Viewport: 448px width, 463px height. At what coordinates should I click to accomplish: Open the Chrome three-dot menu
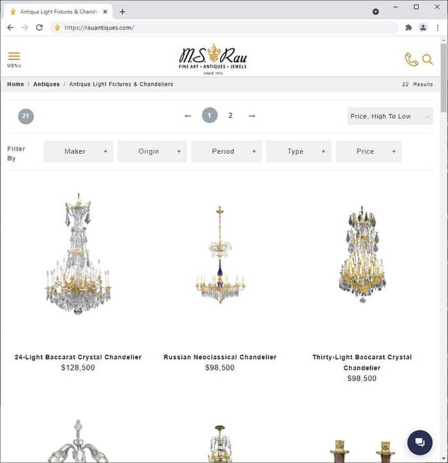(x=438, y=28)
